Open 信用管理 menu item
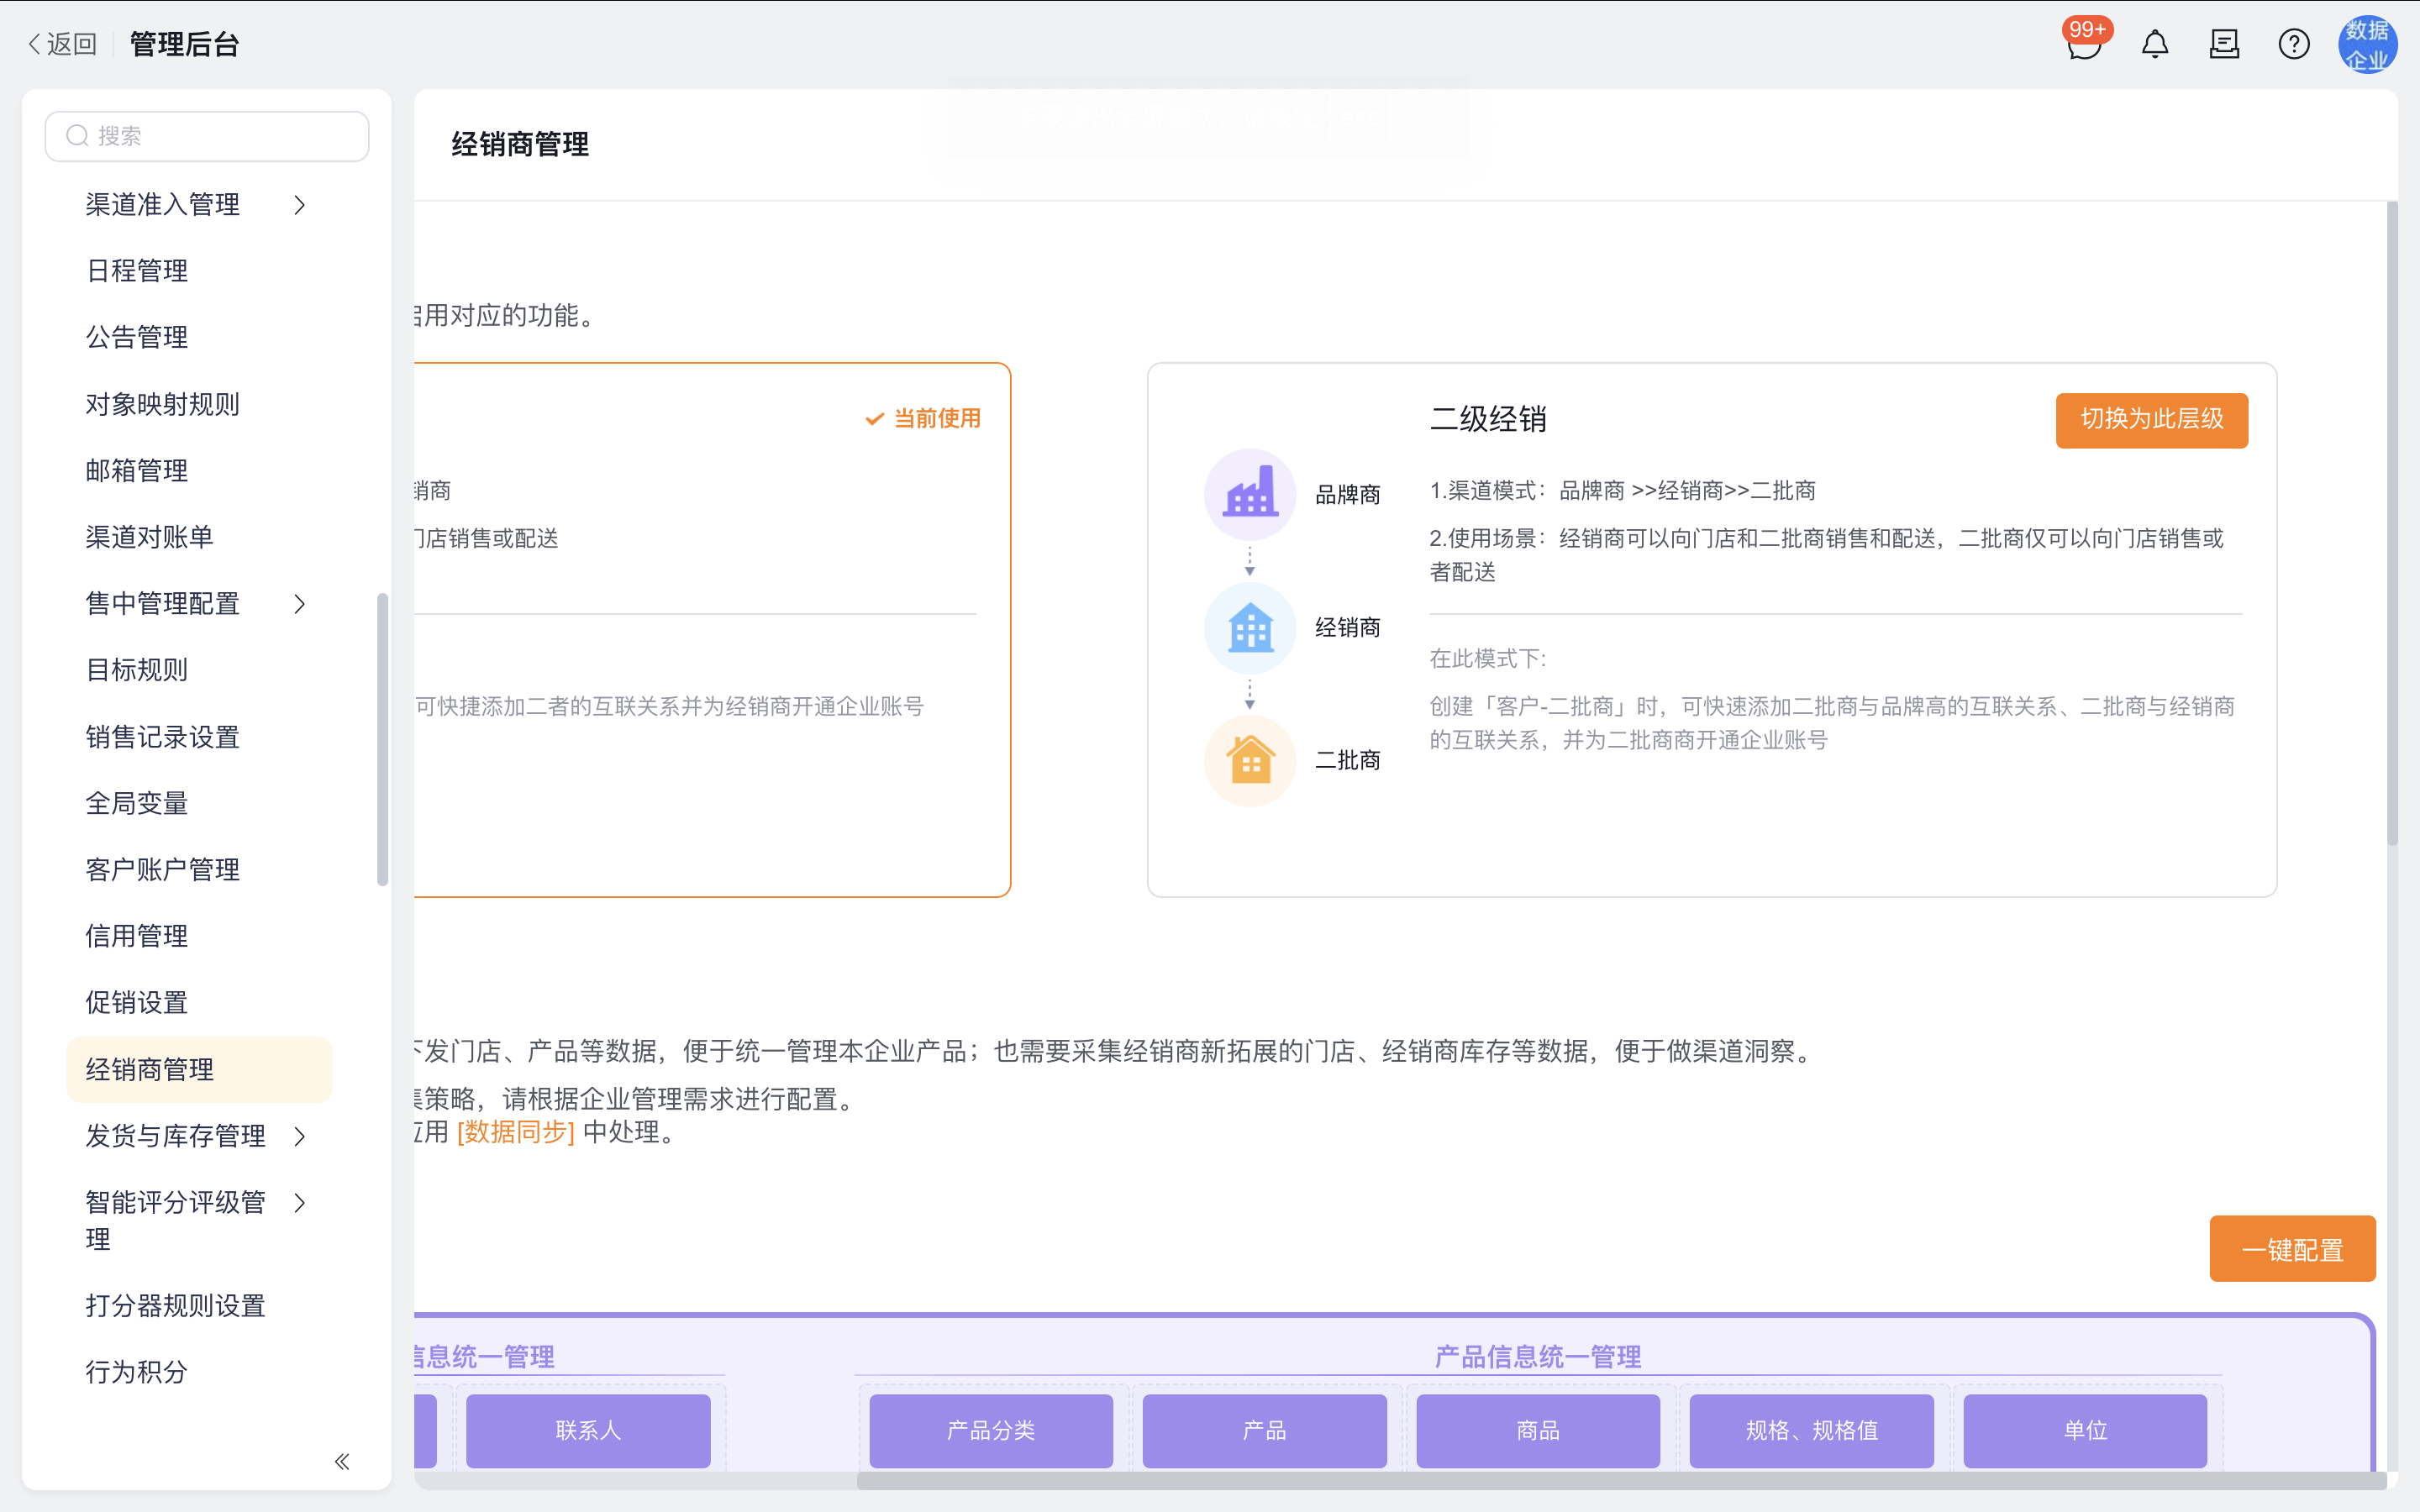 pyautogui.click(x=137, y=936)
